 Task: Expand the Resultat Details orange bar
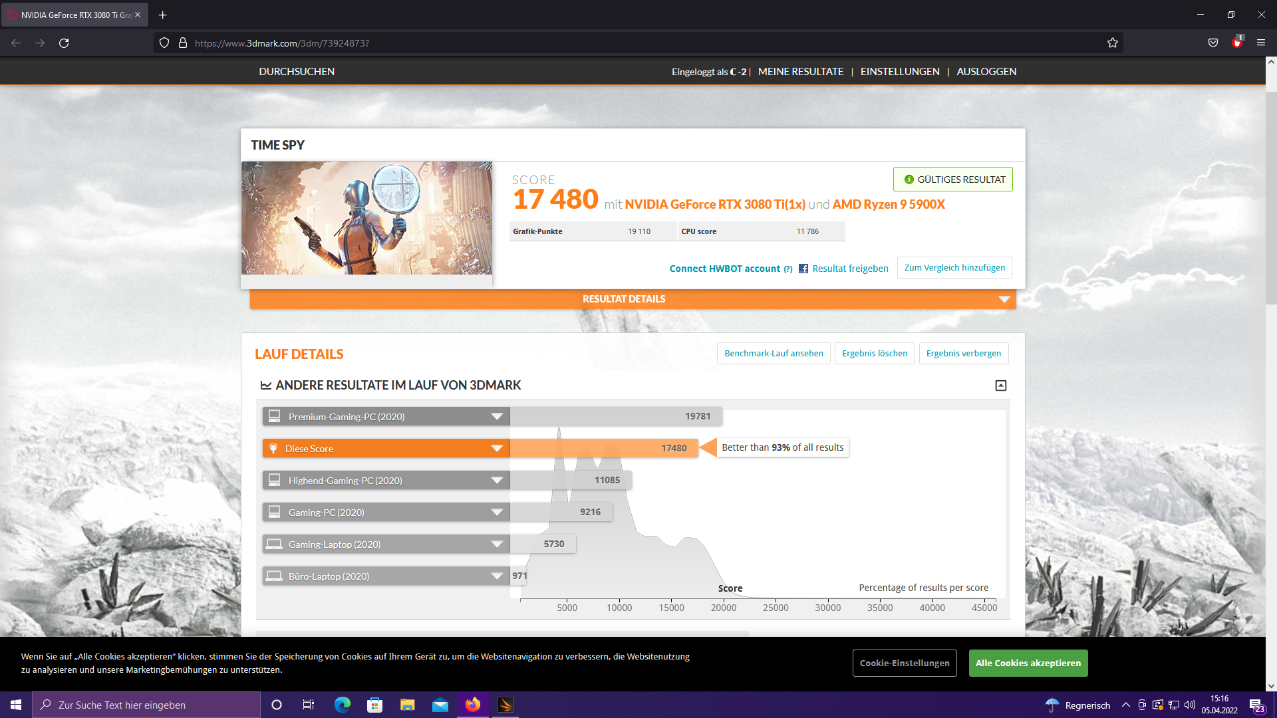[x=1004, y=299]
